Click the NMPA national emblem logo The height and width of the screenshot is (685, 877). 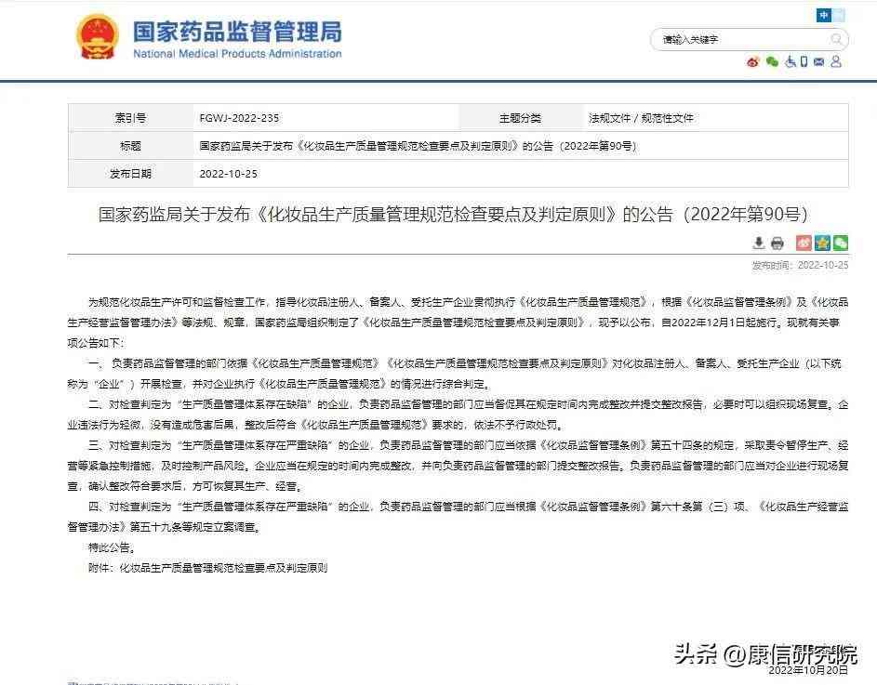pos(98,36)
